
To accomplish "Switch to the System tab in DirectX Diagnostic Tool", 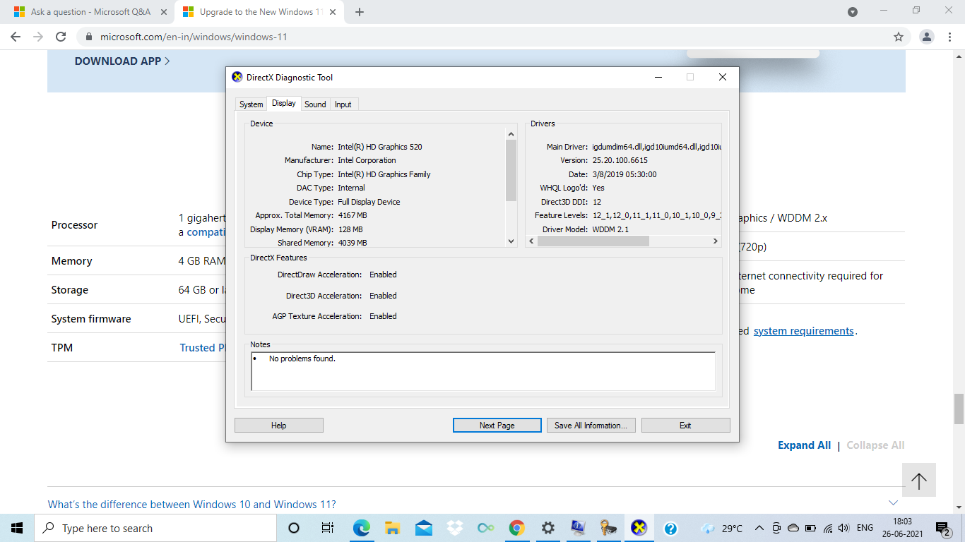I will [251, 104].
